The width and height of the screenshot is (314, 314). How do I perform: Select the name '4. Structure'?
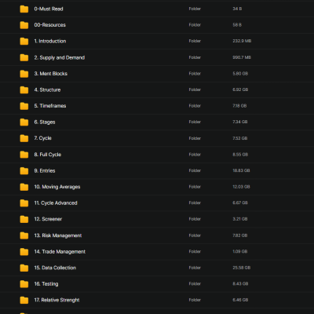(x=47, y=89)
